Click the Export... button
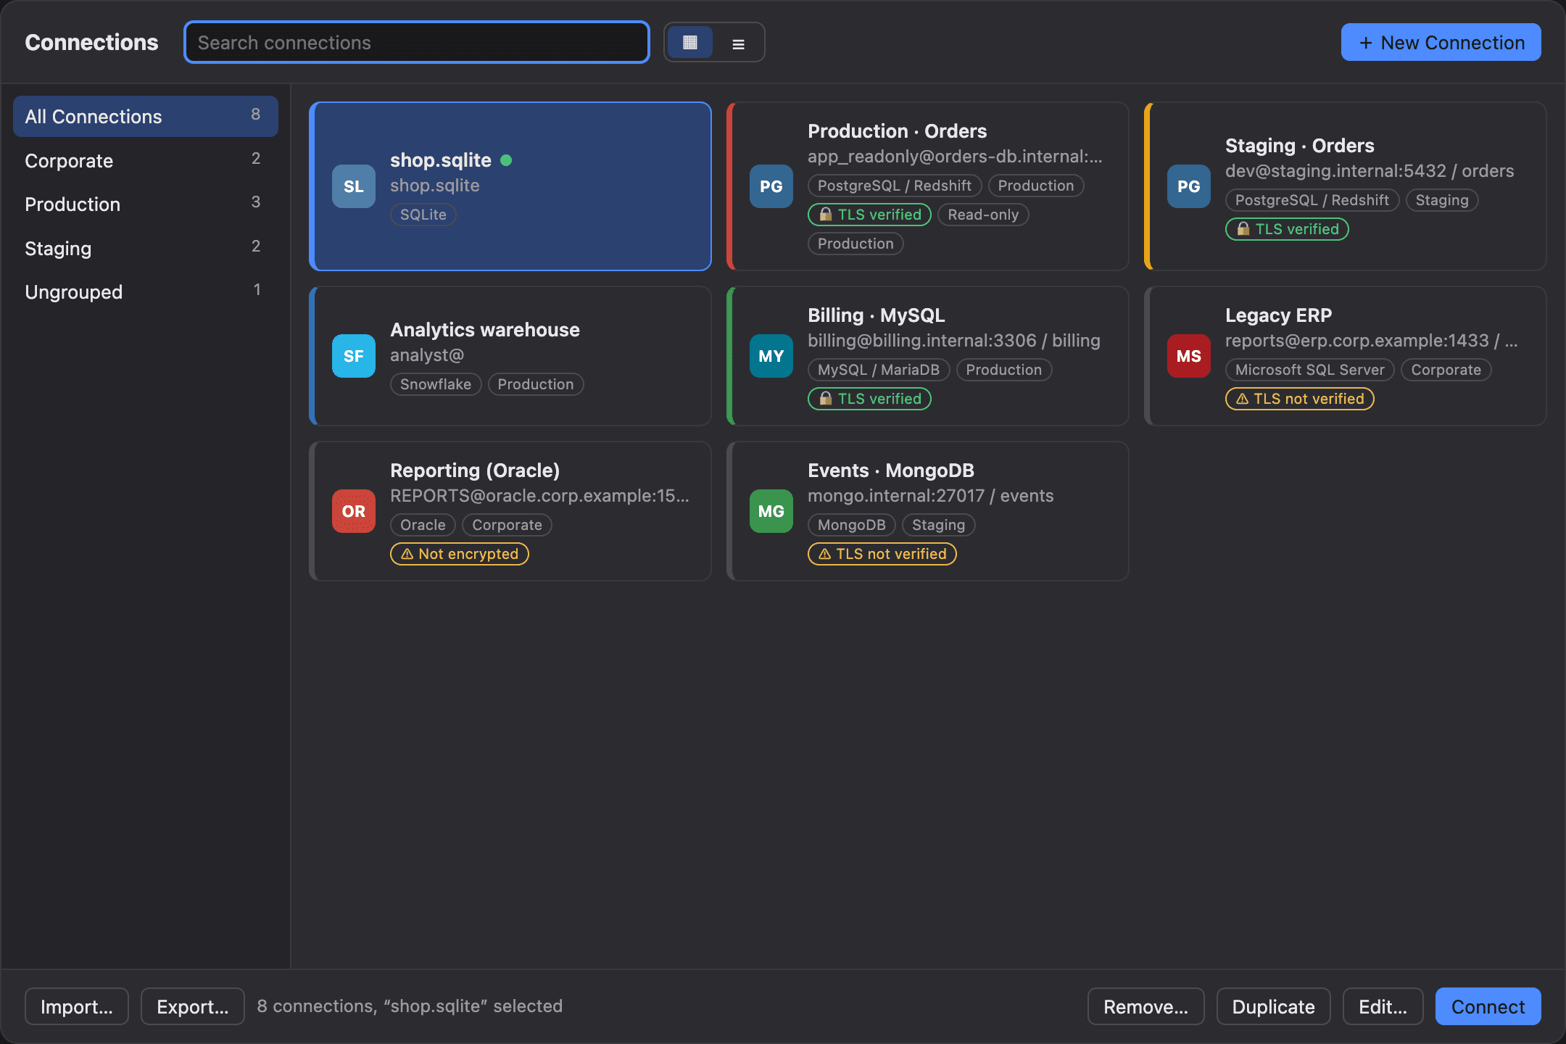This screenshot has height=1044, width=1566. point(193,1006)
